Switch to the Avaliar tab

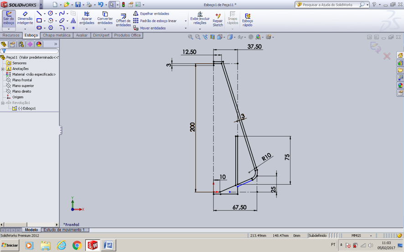point(82,35)
